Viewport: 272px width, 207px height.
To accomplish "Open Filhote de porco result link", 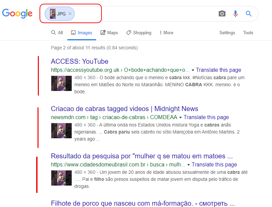I will 143,203.
